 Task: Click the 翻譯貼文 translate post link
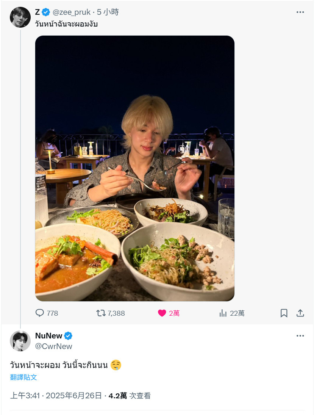[23, 377]
